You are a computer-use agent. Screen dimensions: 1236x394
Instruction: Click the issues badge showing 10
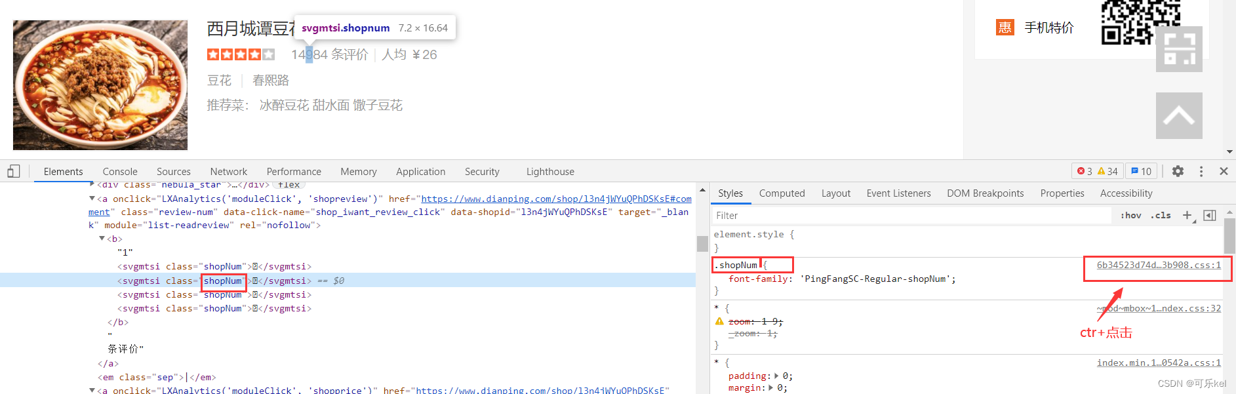tap(1142, 171)
